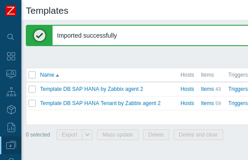Screen dimensions: 248x160
Task: Open Items 43 link
Action: click(x=207, y=89)
